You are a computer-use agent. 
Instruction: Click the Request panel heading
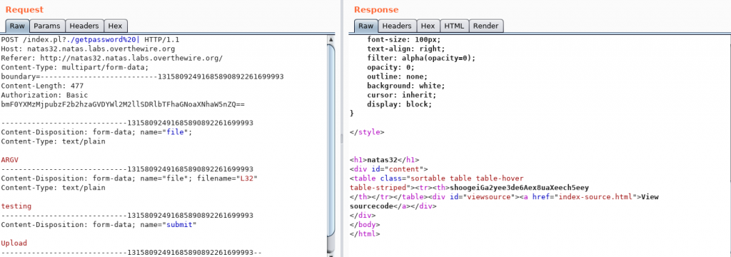25,9
